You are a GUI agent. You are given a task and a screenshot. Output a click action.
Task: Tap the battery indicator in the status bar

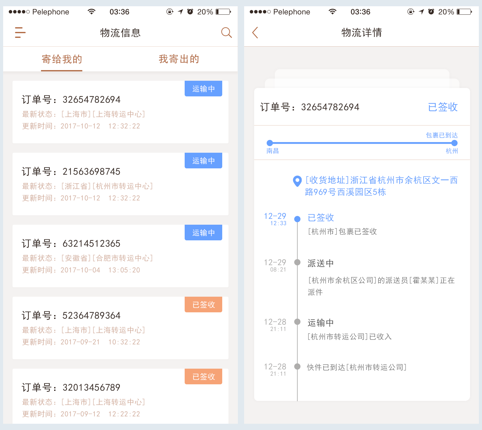pyautogui.click(x=223, y=12)
